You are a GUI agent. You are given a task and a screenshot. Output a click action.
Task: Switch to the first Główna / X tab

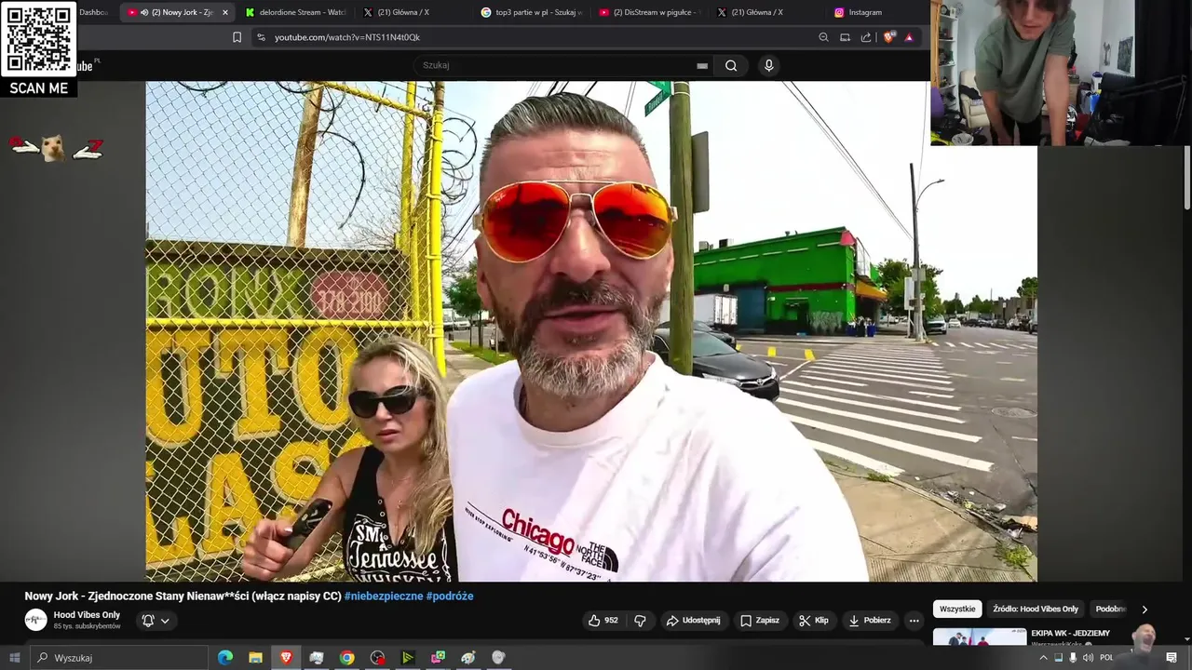point(413,12)
